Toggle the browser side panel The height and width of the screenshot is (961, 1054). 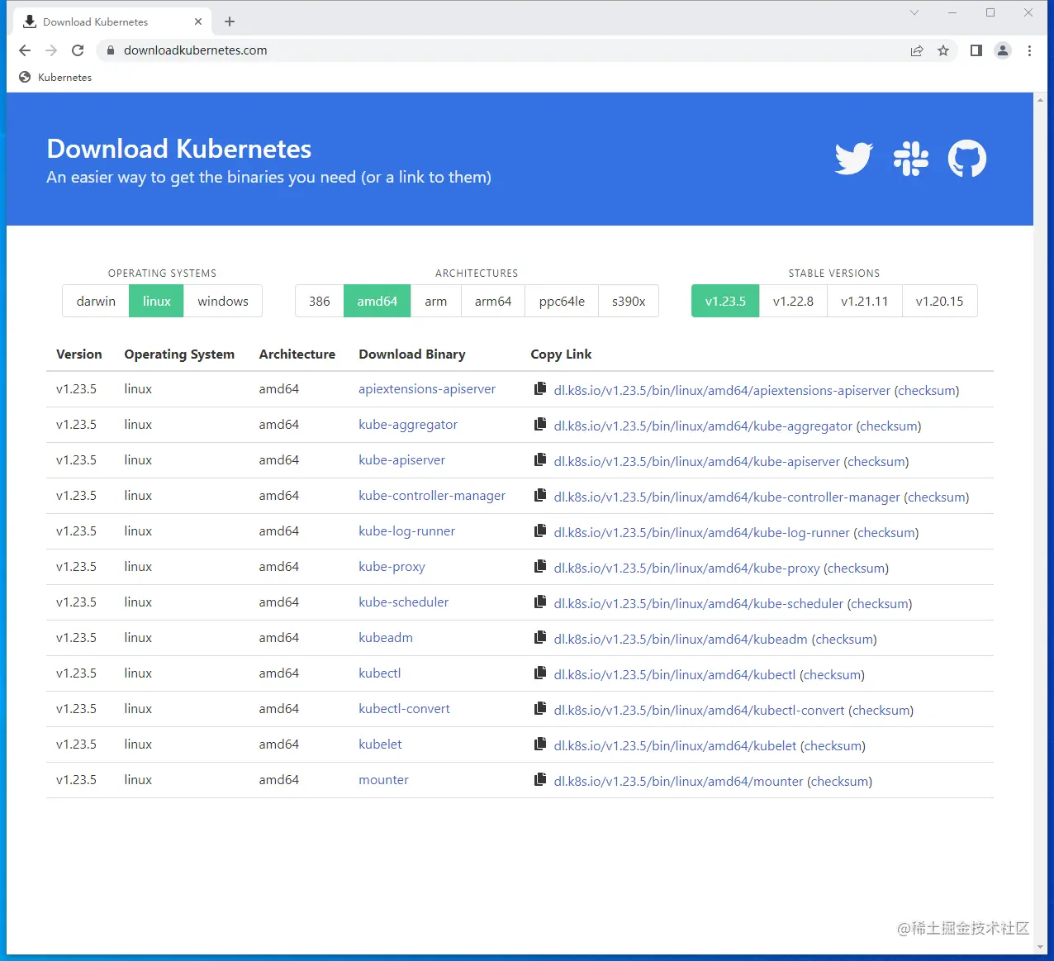976,50
